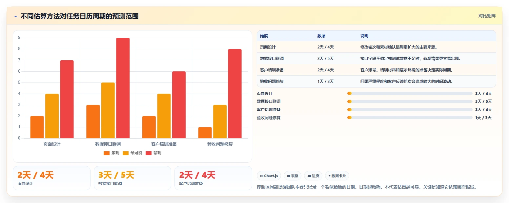This screenshot has width=509, height=203.
Task: Click the description starting with 修改轮次和素材确认
Action: [x=399, y=47]
